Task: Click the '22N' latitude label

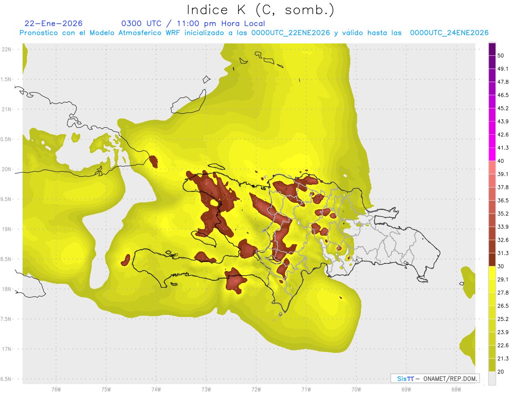Action: (x=7, y=49)
